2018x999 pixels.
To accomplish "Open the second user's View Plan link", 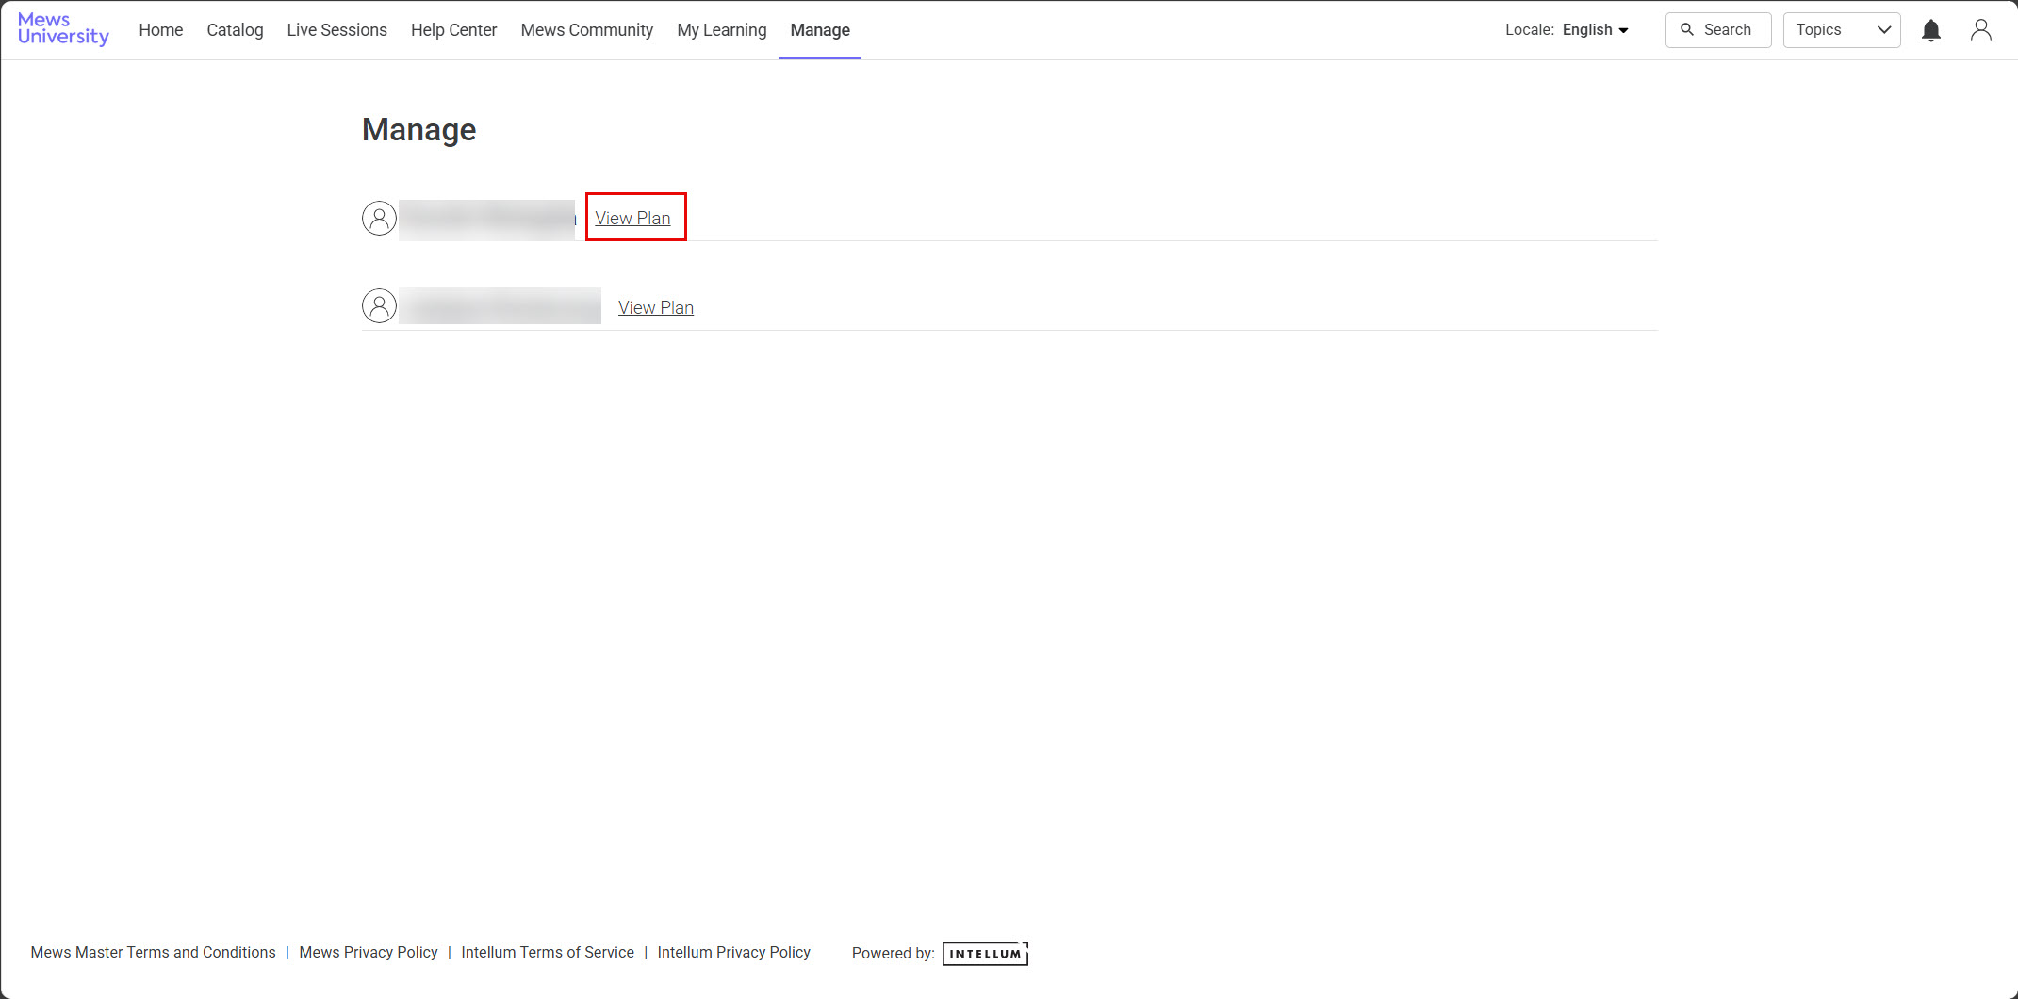I will pyautogui.click(x=656, y=307).
